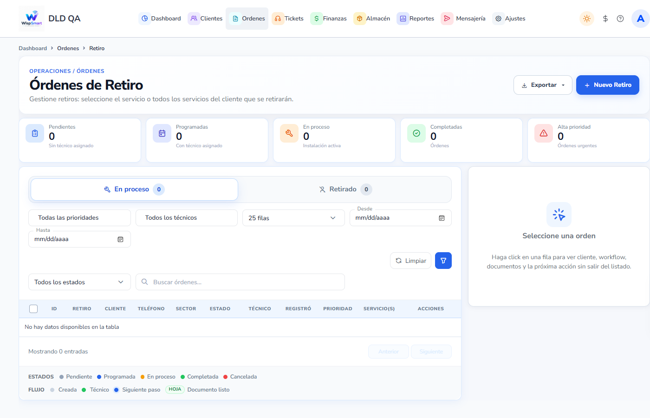
Task: Click the Almacén box icon
Action: (x=359, y=19)
